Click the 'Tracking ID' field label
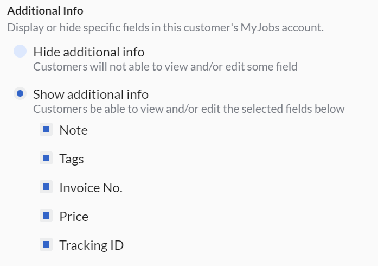 pos(91,245)
